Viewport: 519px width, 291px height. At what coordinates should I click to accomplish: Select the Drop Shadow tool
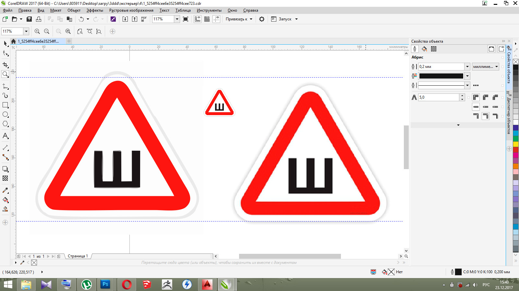coord(5,169)
